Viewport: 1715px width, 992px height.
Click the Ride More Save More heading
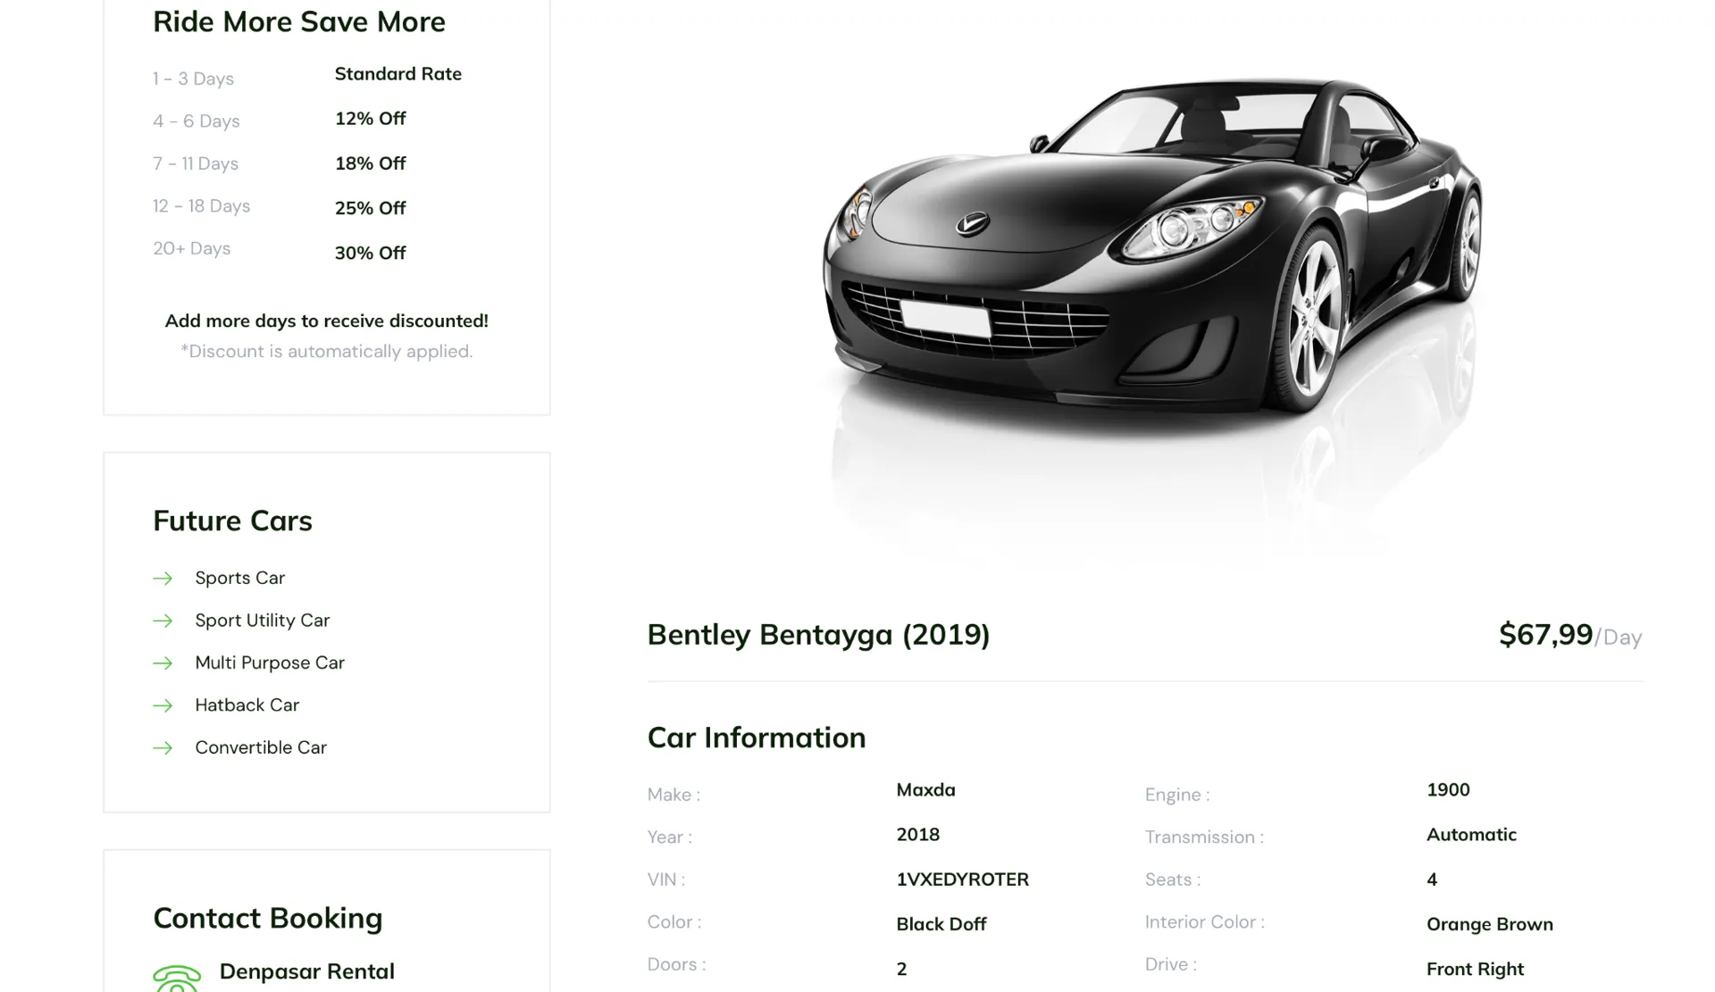pos(298,21)
